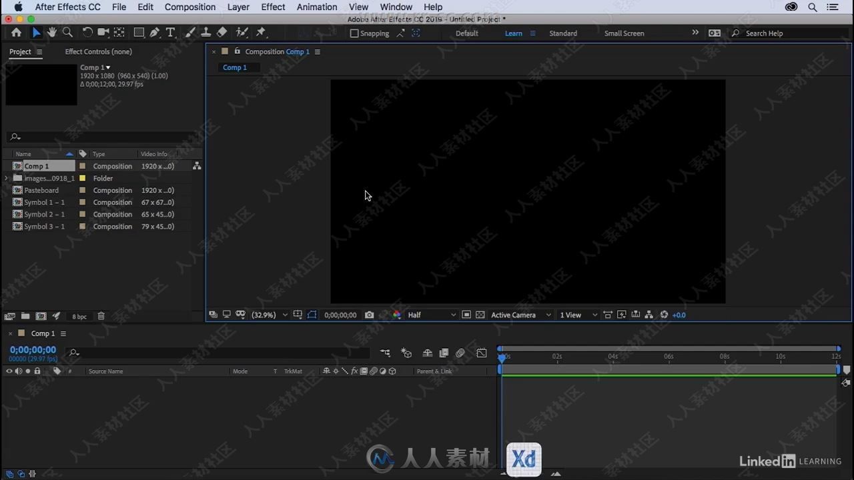Switch to the Small Screen workspace
This screenshot has height=480, width=854.
[624, 33]
